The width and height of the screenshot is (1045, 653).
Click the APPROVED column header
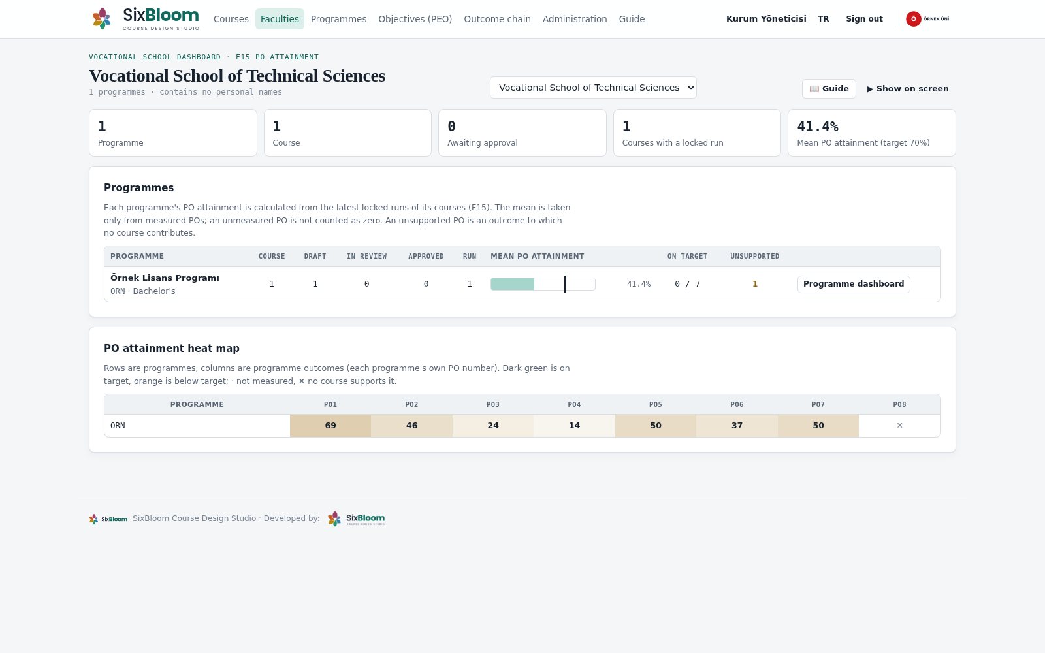(x=426, y=257)
